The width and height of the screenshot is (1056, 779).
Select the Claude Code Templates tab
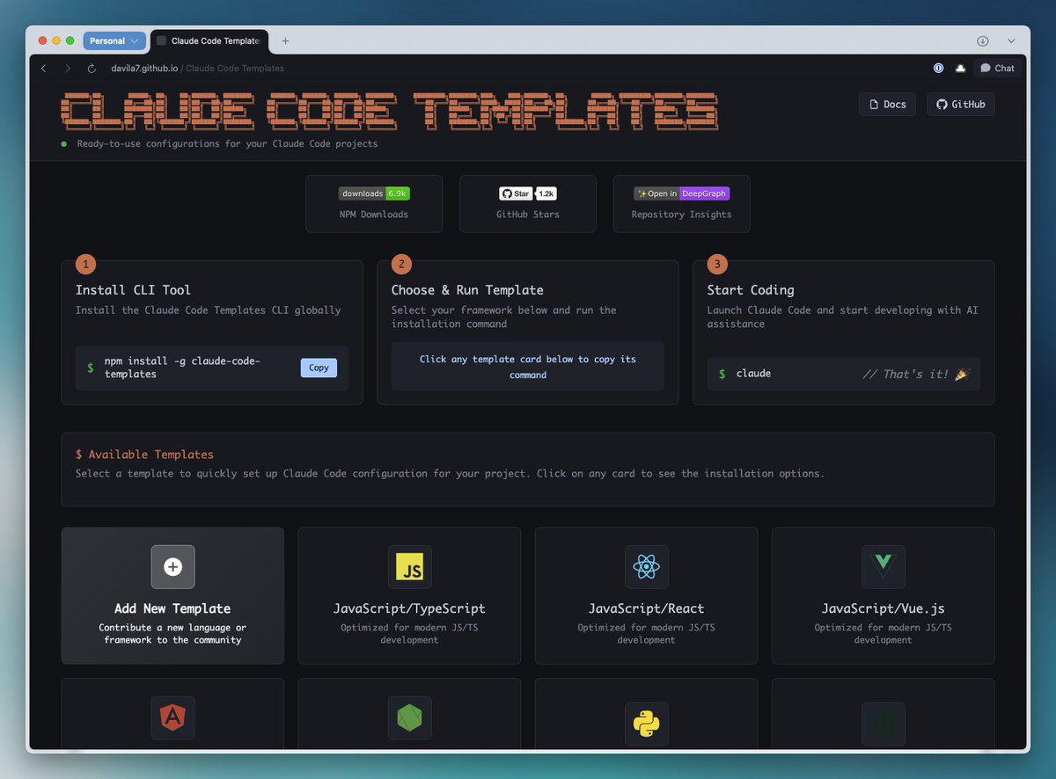tap(209, 40)
